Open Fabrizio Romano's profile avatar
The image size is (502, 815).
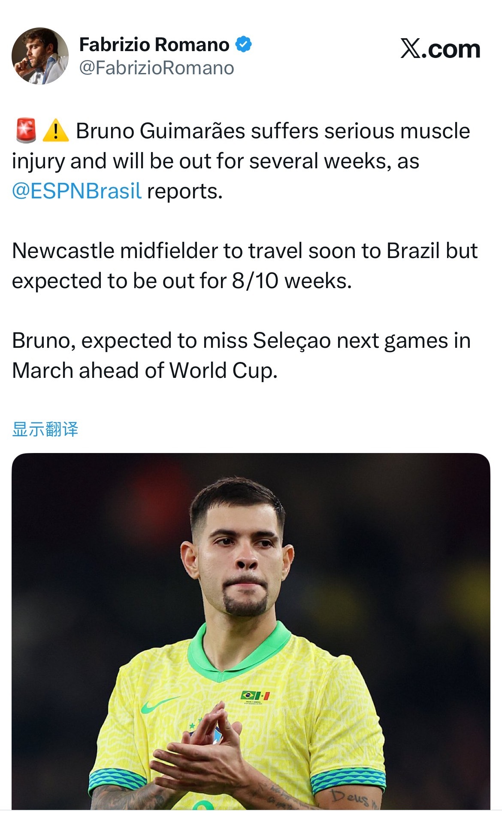click(x=40, y=56)
